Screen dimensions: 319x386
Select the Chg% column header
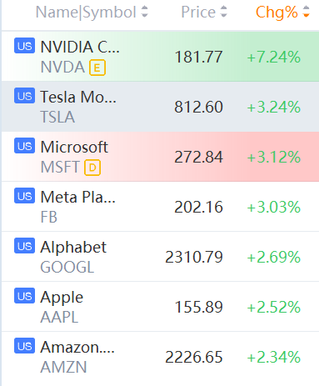(277, 13)
